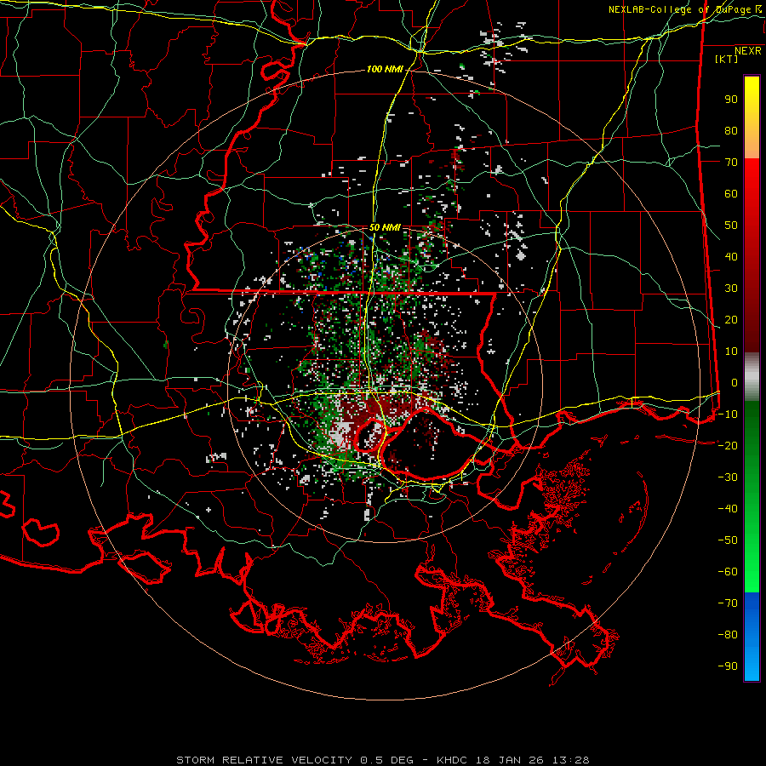Click the -20 value on the velocity scale
The width and height of the screenshot is (766, 766).
pos(728,445)
